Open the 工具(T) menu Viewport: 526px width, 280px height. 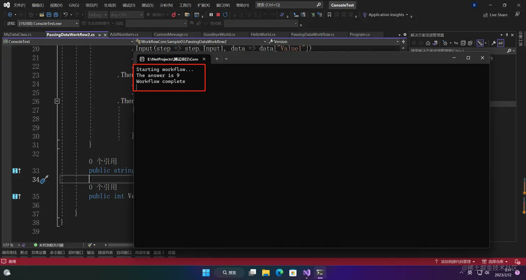click(x=185, y=5)
